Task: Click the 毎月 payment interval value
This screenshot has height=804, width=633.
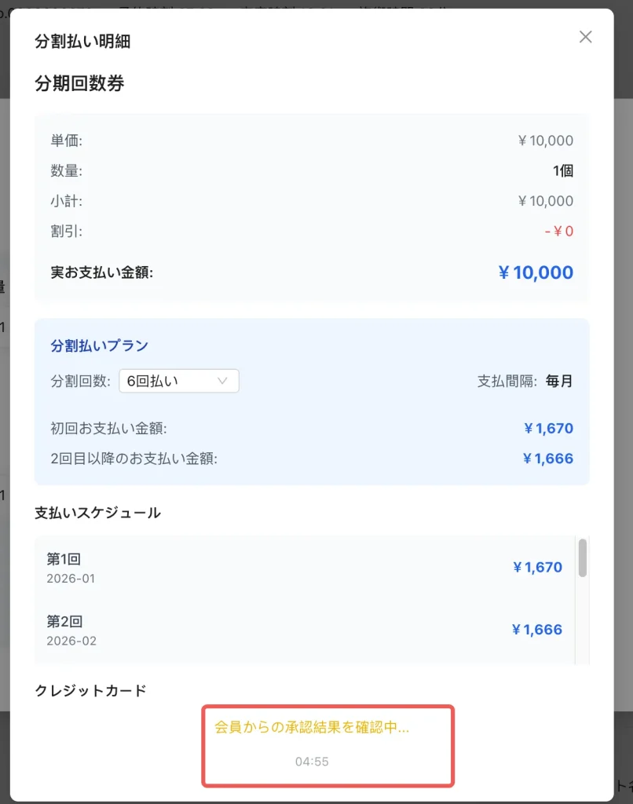Action: pyautogui.click(x=559, y=382)
